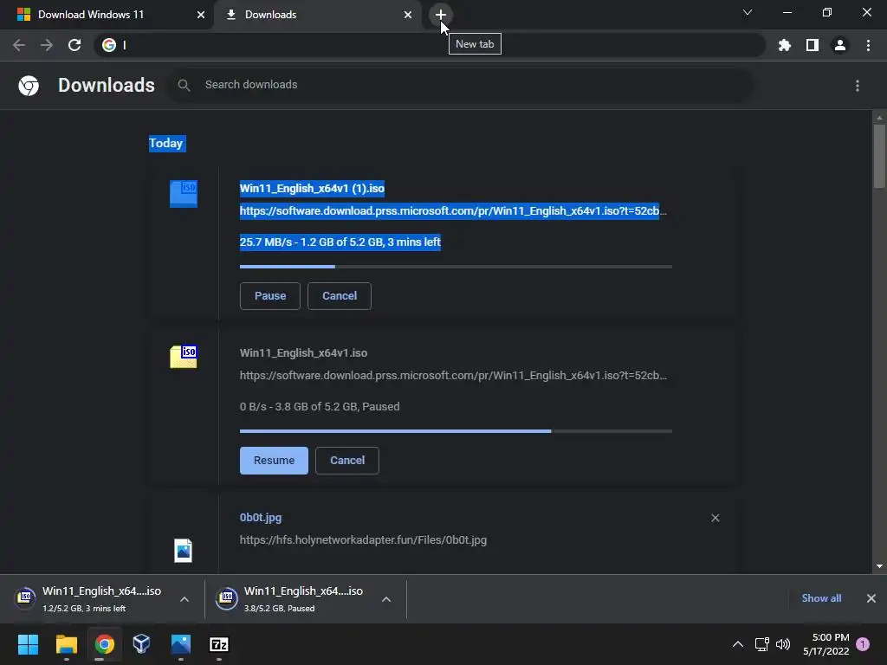Open a new browser tab
Viewport: 887px width, 665px height.
pyautogui.click(x=441, y=15)
